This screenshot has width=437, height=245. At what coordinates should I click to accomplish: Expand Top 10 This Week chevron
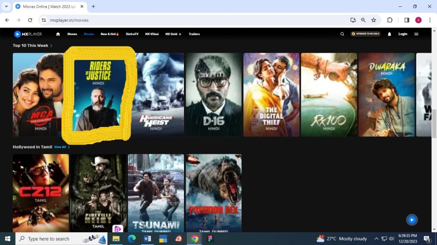pos(51,46)
